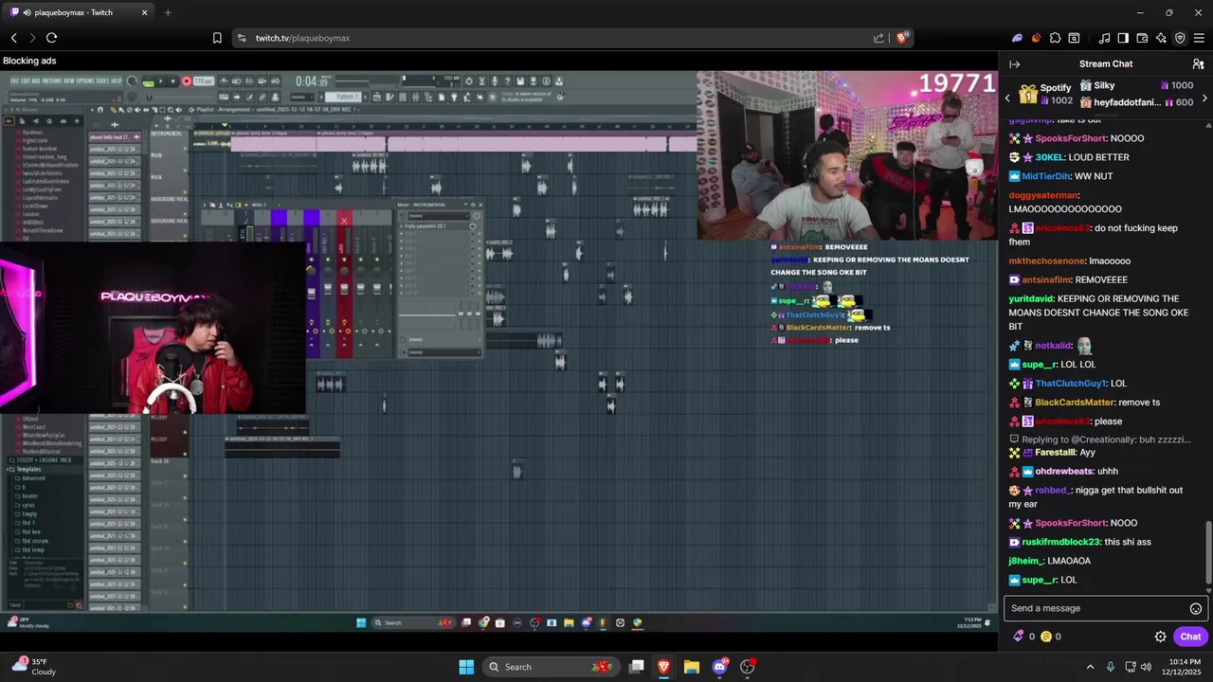Collapse the Stream Chat panel
Screen dimensions: 1213x682
(x=1015, y=64)
